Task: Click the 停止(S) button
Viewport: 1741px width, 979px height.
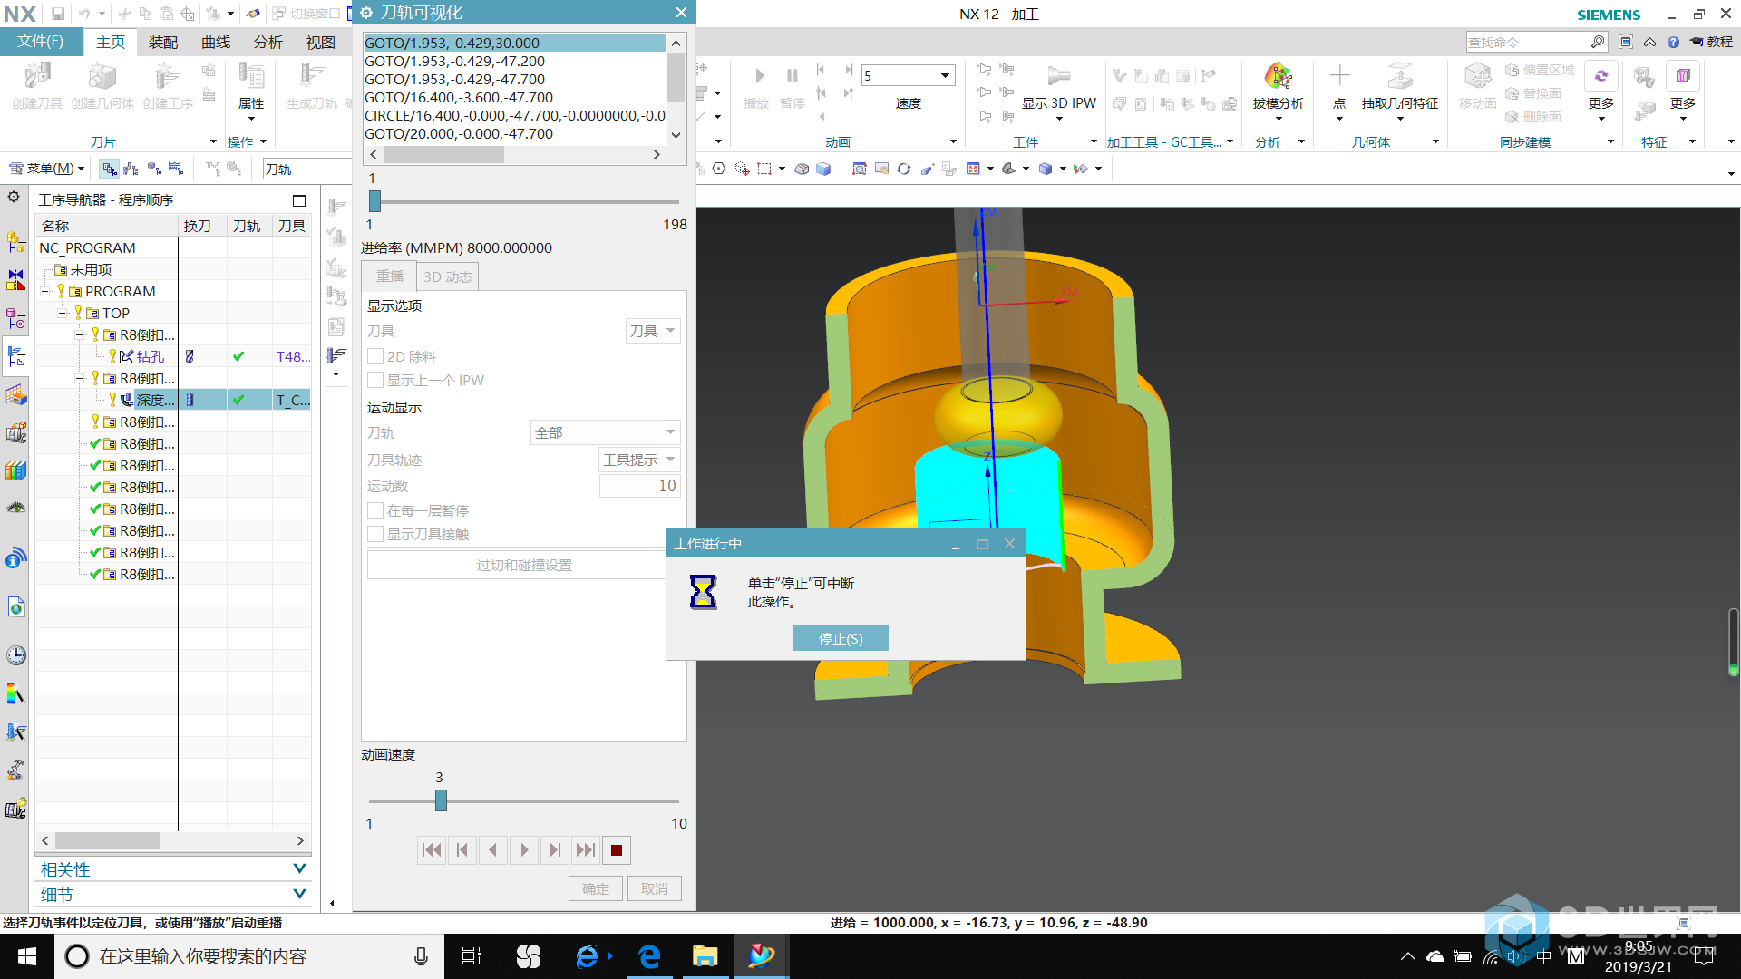Action: (841, 638)
